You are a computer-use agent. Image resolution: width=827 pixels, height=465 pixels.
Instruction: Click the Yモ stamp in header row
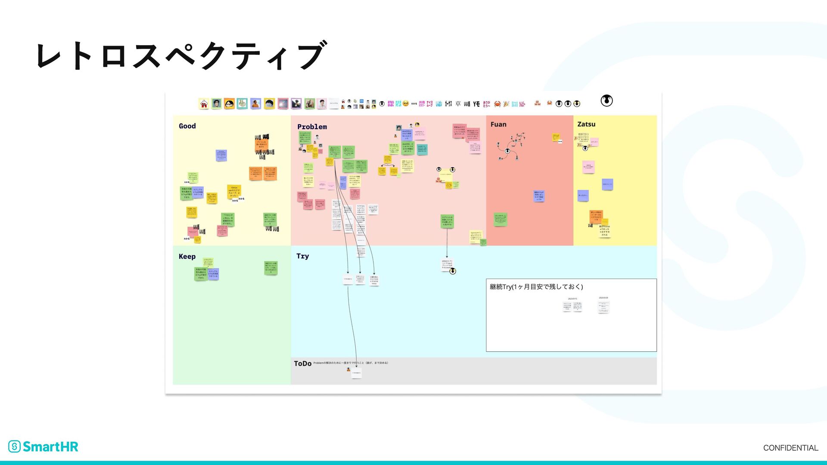(476, 104)
